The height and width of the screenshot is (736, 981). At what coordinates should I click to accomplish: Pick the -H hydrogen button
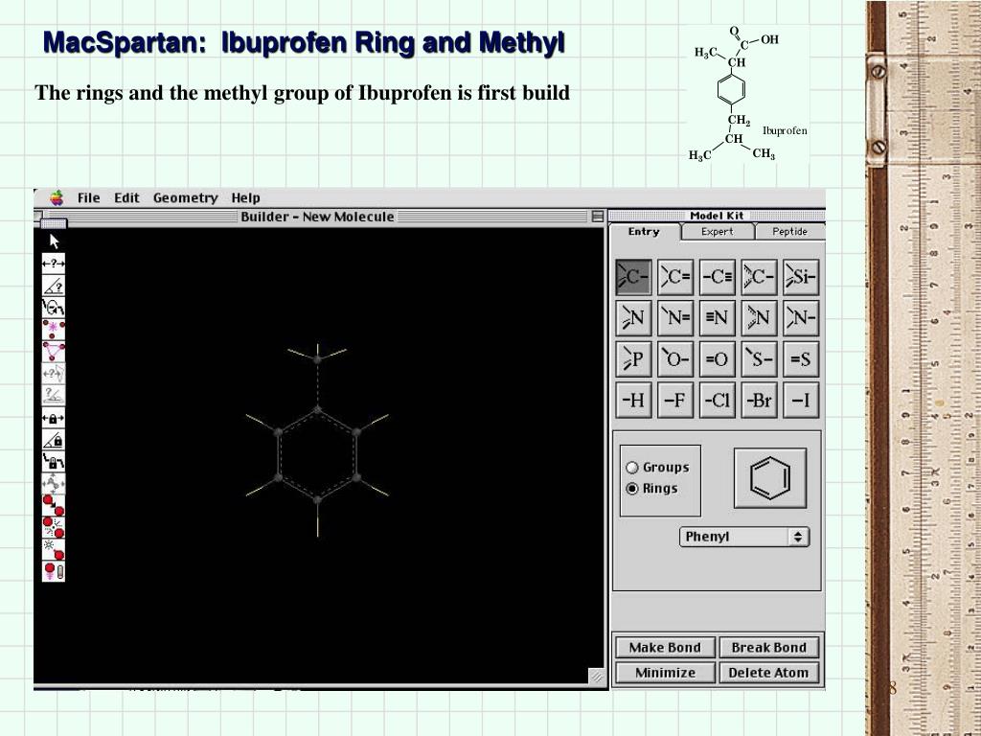pyautogui.click(x=634, y=400)
